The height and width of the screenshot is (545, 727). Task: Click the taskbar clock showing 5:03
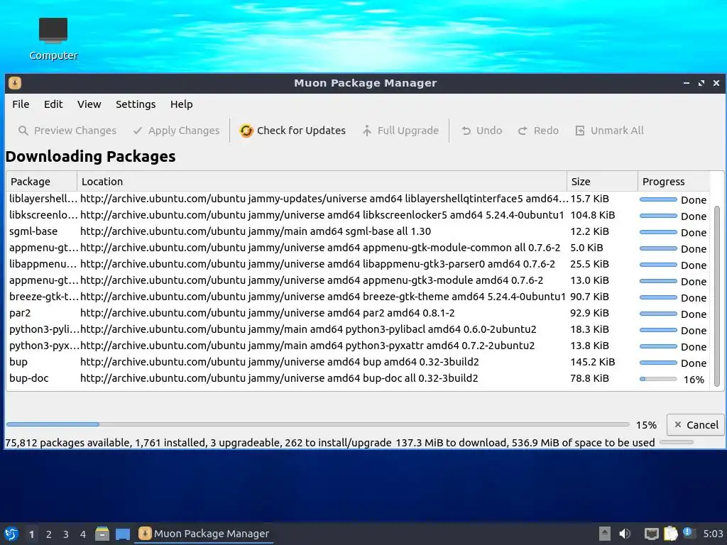[x=713, y=534]
